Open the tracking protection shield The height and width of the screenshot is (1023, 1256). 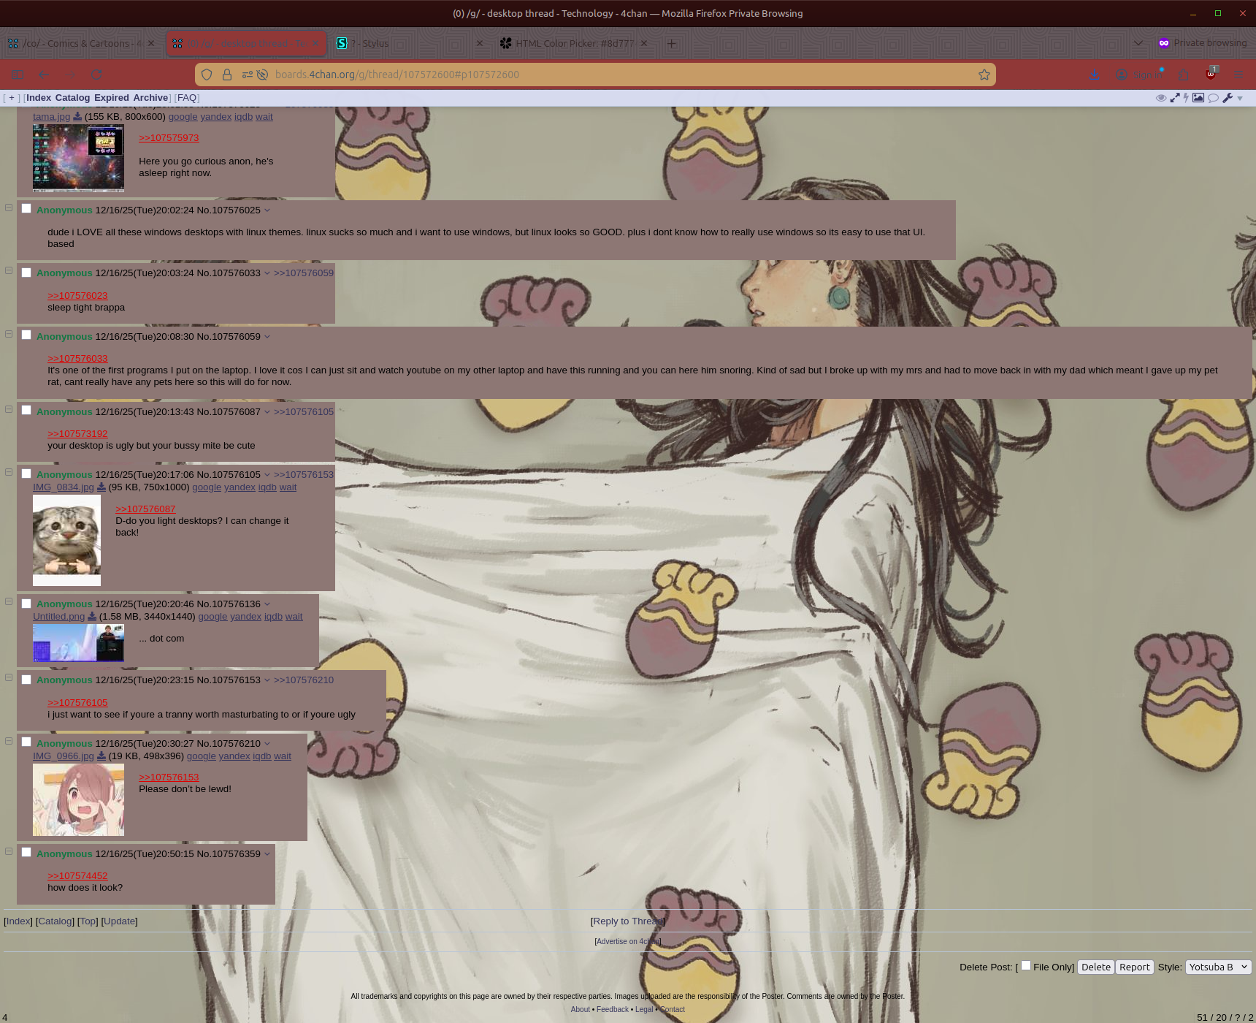pyautogui.click(x=207, y=75)
